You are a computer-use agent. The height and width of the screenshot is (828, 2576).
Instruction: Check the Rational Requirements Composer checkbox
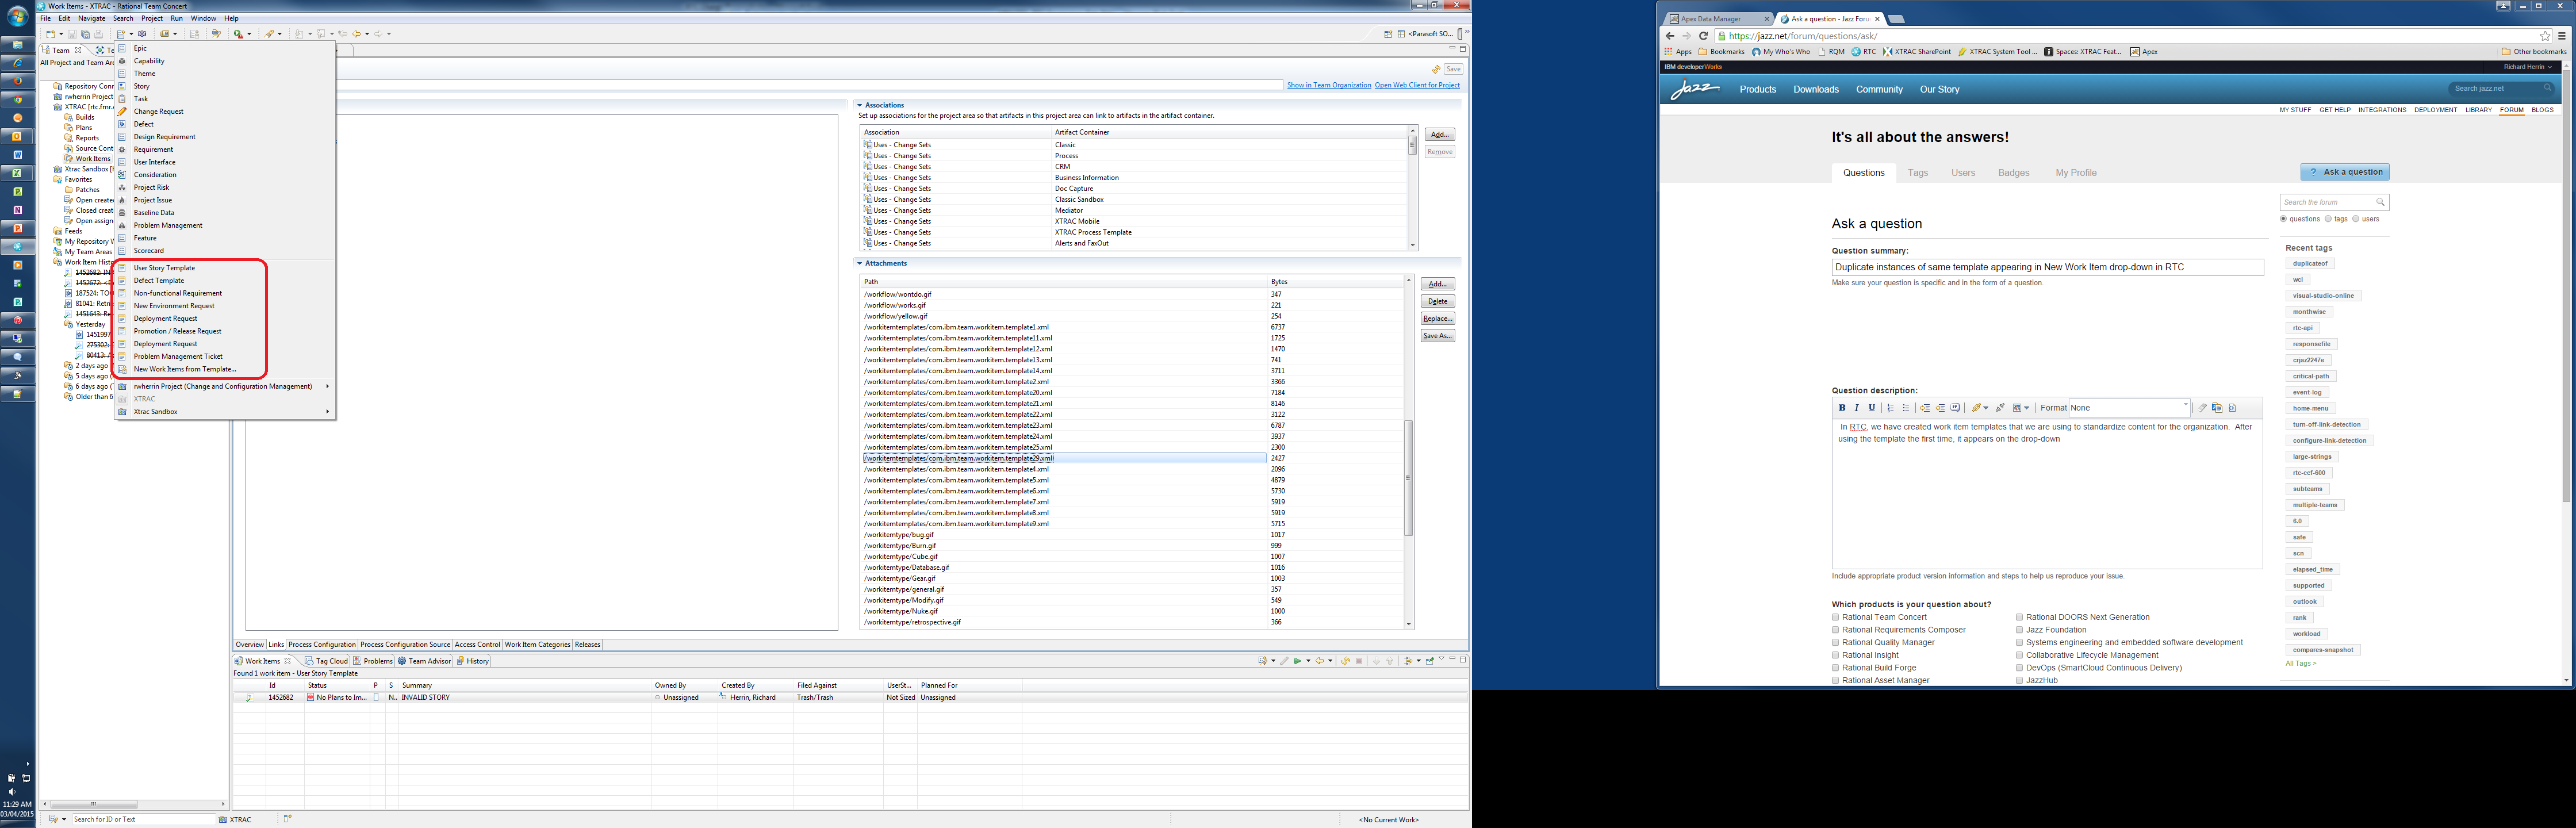[x=1836, y=630]
